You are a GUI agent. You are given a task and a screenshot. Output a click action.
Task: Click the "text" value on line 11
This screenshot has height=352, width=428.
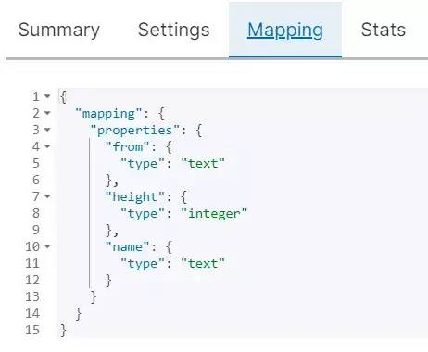coord(203,264)
